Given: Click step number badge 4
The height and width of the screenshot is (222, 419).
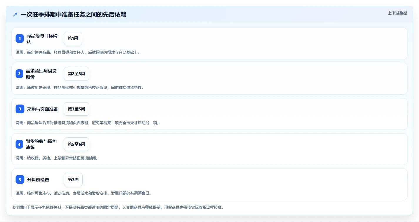Looking at the screenshot, I should [19, 144].
